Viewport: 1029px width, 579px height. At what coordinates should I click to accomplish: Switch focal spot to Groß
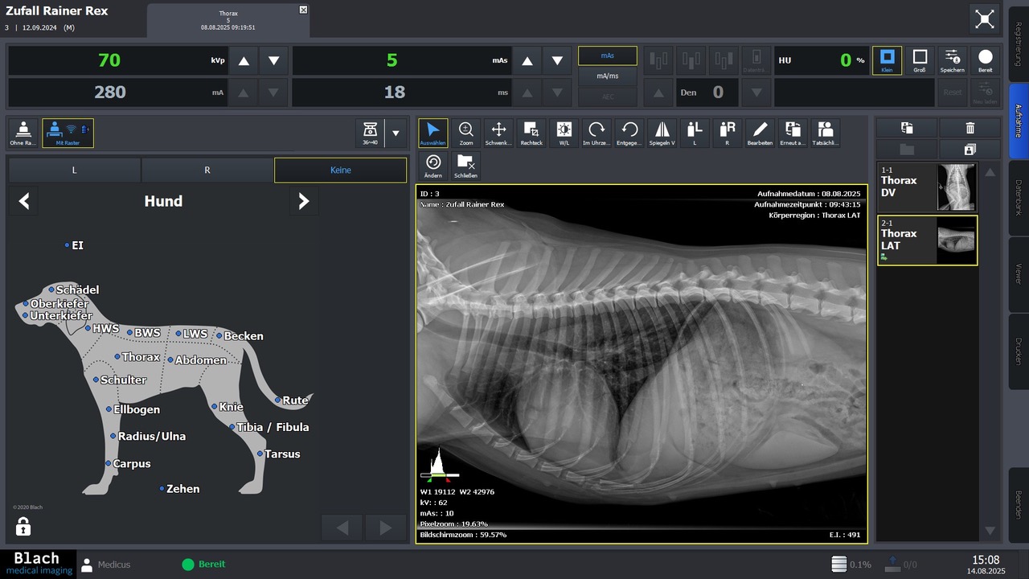[x=920, y=60]
